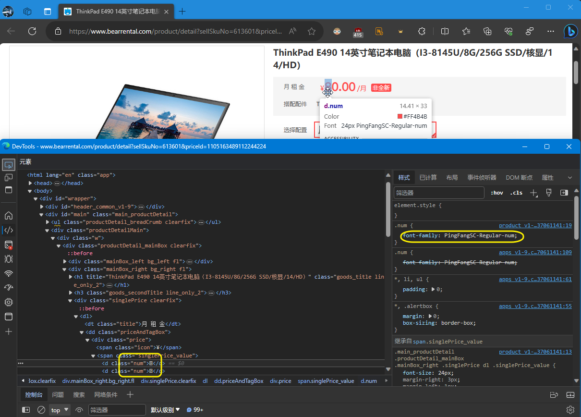The width and height of the screenshot is (581, 417).
Task: Open the default log level dropdown
Action: pyautogui.click(x=165, y=410)
